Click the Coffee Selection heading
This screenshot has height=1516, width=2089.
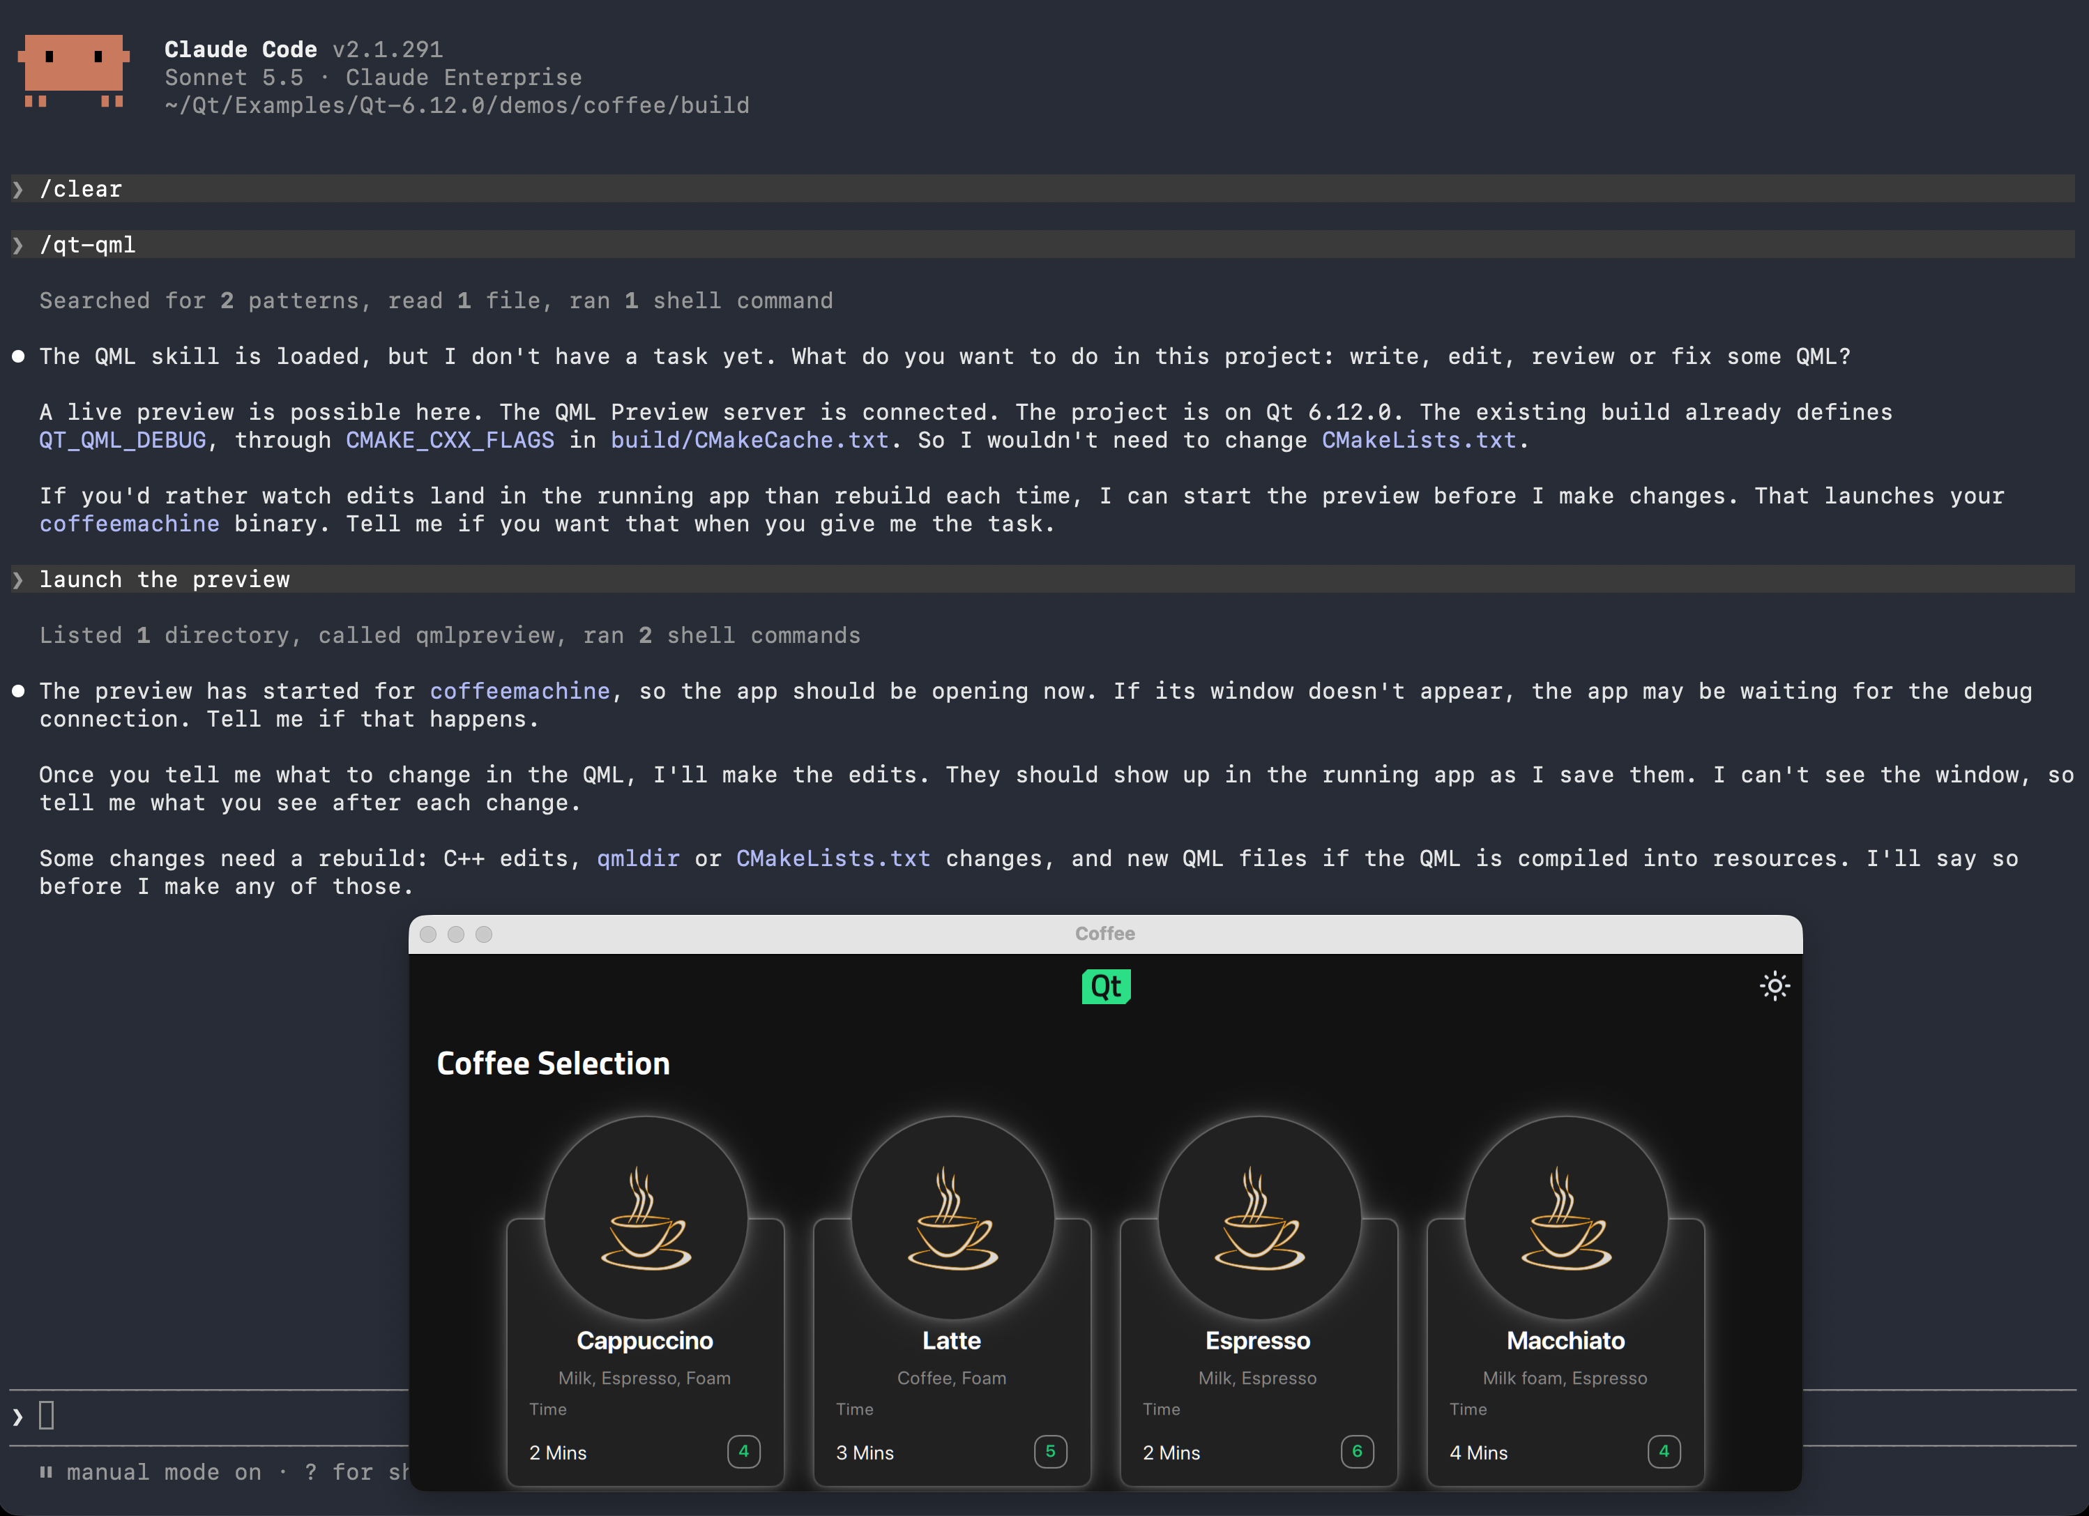tap(553, 1063)
